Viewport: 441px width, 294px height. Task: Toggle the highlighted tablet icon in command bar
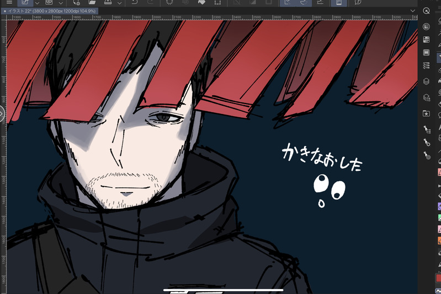click(x=339, y=3)
